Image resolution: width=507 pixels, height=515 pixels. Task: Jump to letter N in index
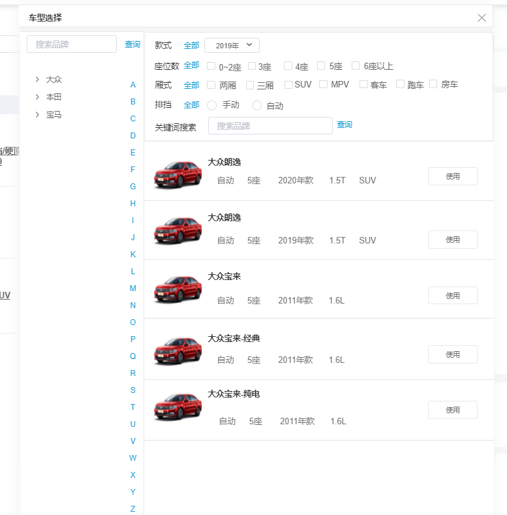132,305
